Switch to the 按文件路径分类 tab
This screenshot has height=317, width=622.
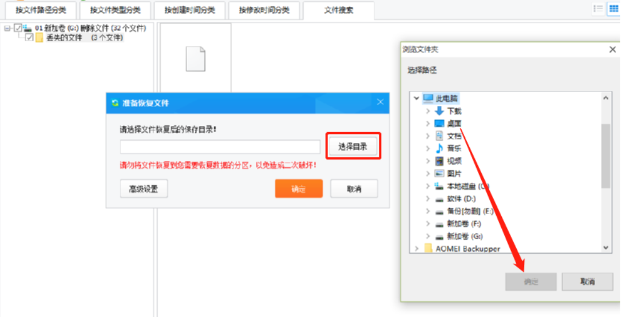tap(41, 10)
